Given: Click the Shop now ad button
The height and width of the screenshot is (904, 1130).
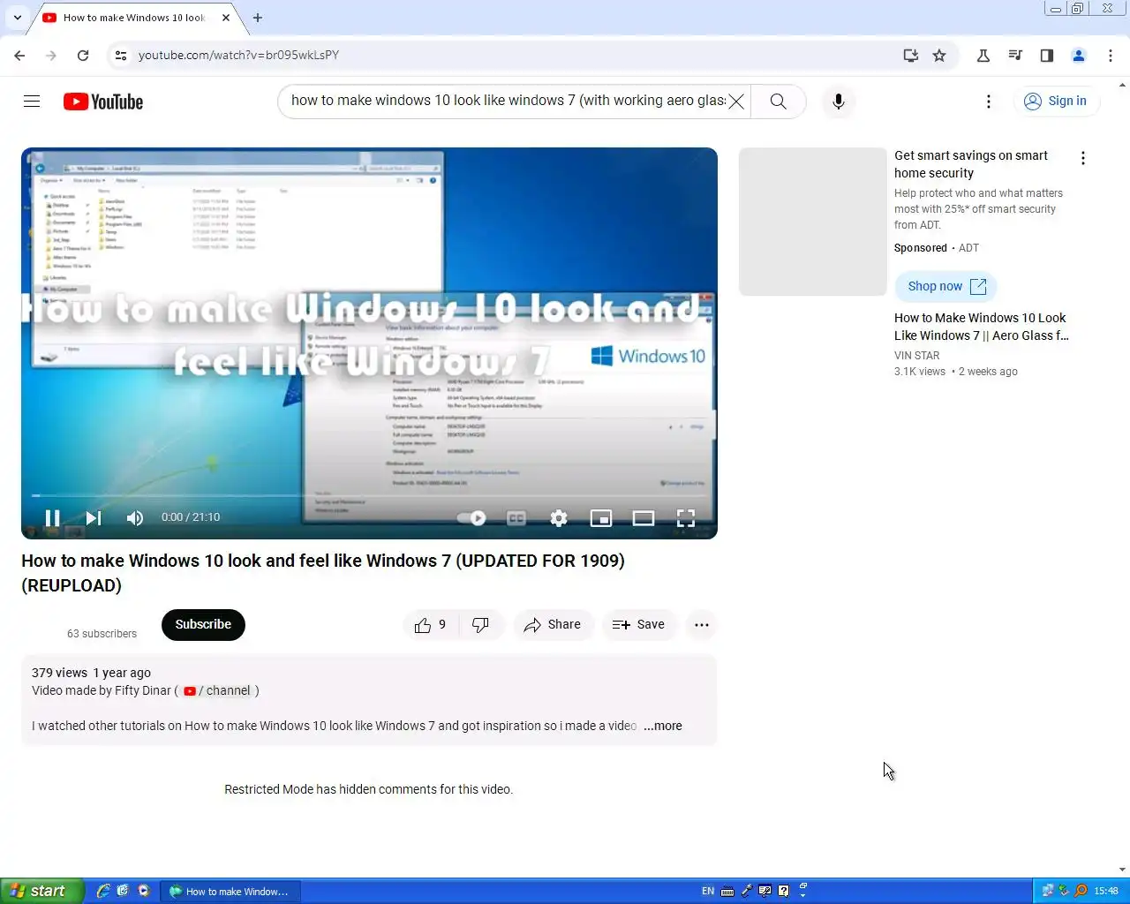Looking at the screenshot, I should [x=946, y=287].
